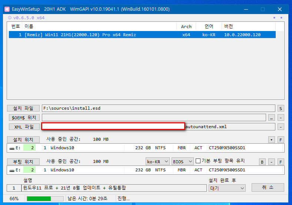Screen dimensions: 292x205
Task: Remove the autounattend.xml entry with minus button
Action: pos(281,127)
